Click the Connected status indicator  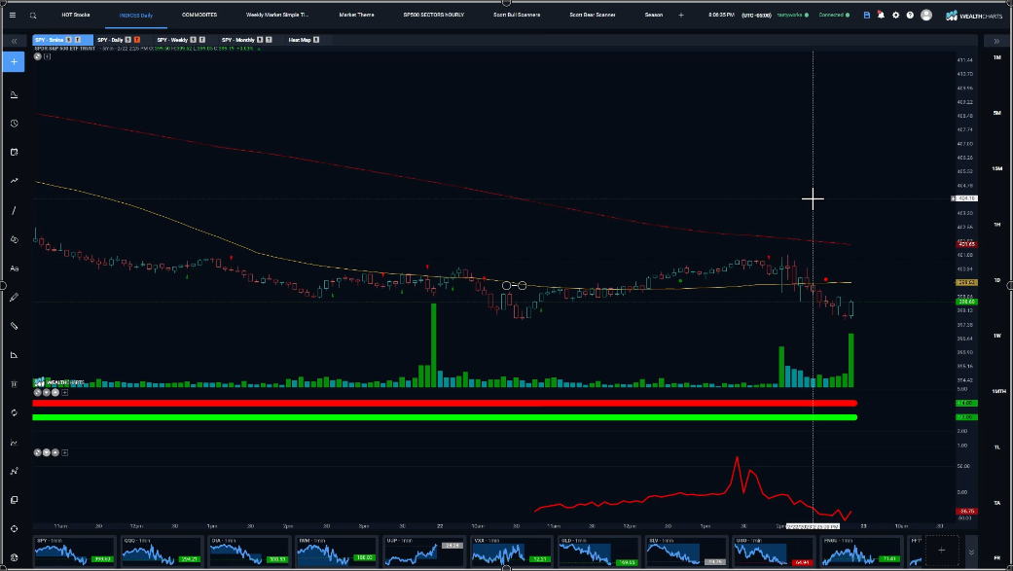click(x=834, y=15)
